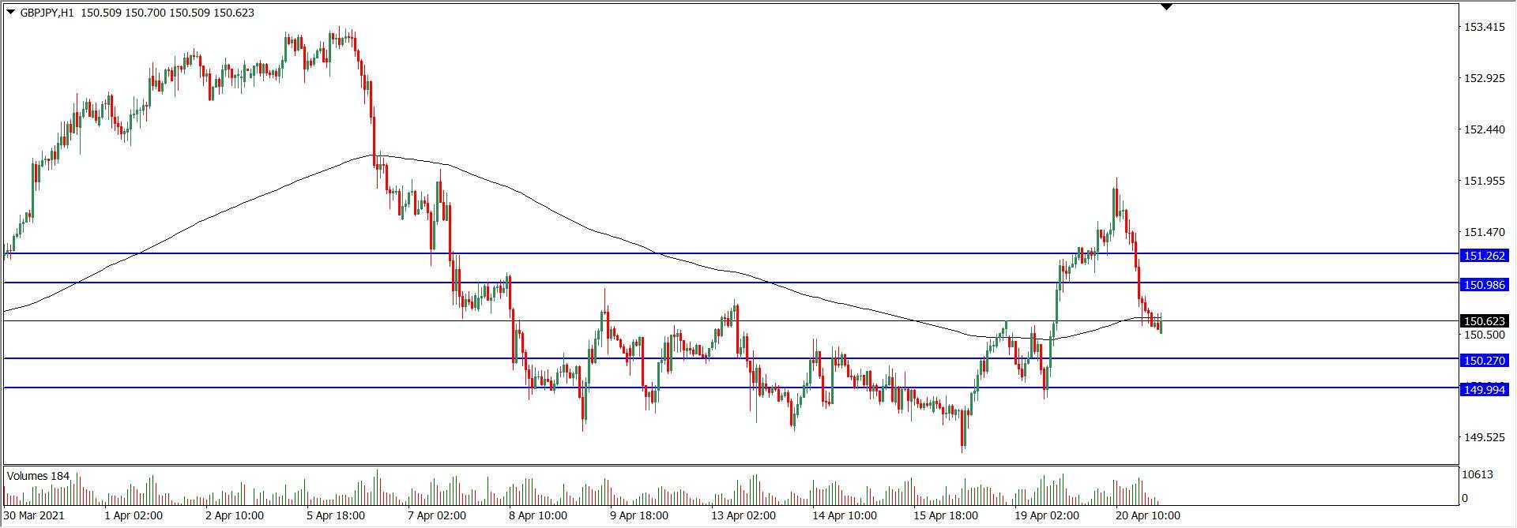
Task: Click the GBPJPY,H1 symbol label
Action: point(47,13)
